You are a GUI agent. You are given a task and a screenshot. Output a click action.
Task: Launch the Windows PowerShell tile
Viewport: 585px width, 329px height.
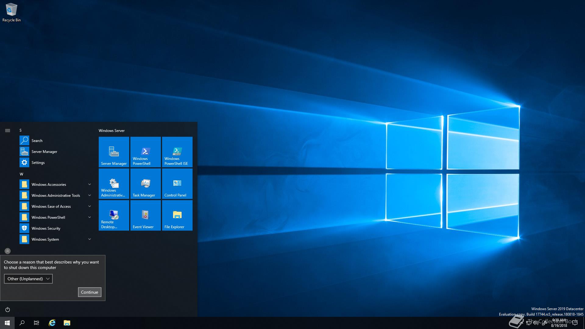[145, 152]
